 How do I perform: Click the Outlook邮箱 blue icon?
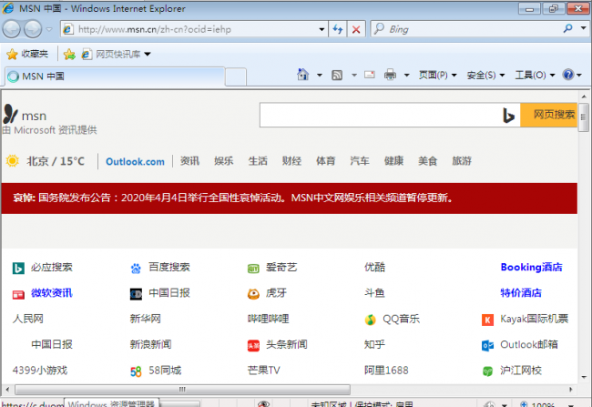coord(487,345)
